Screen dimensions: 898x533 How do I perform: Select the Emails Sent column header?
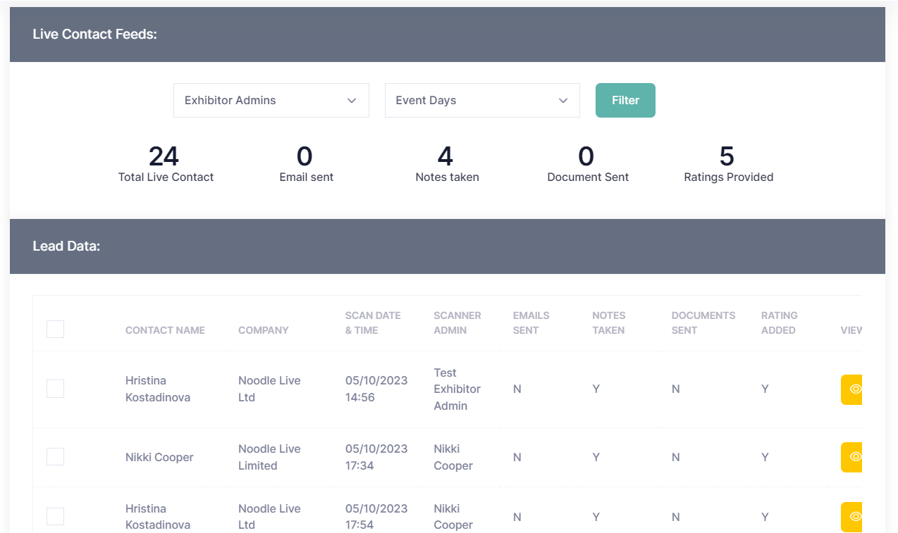tap(531, 322)
